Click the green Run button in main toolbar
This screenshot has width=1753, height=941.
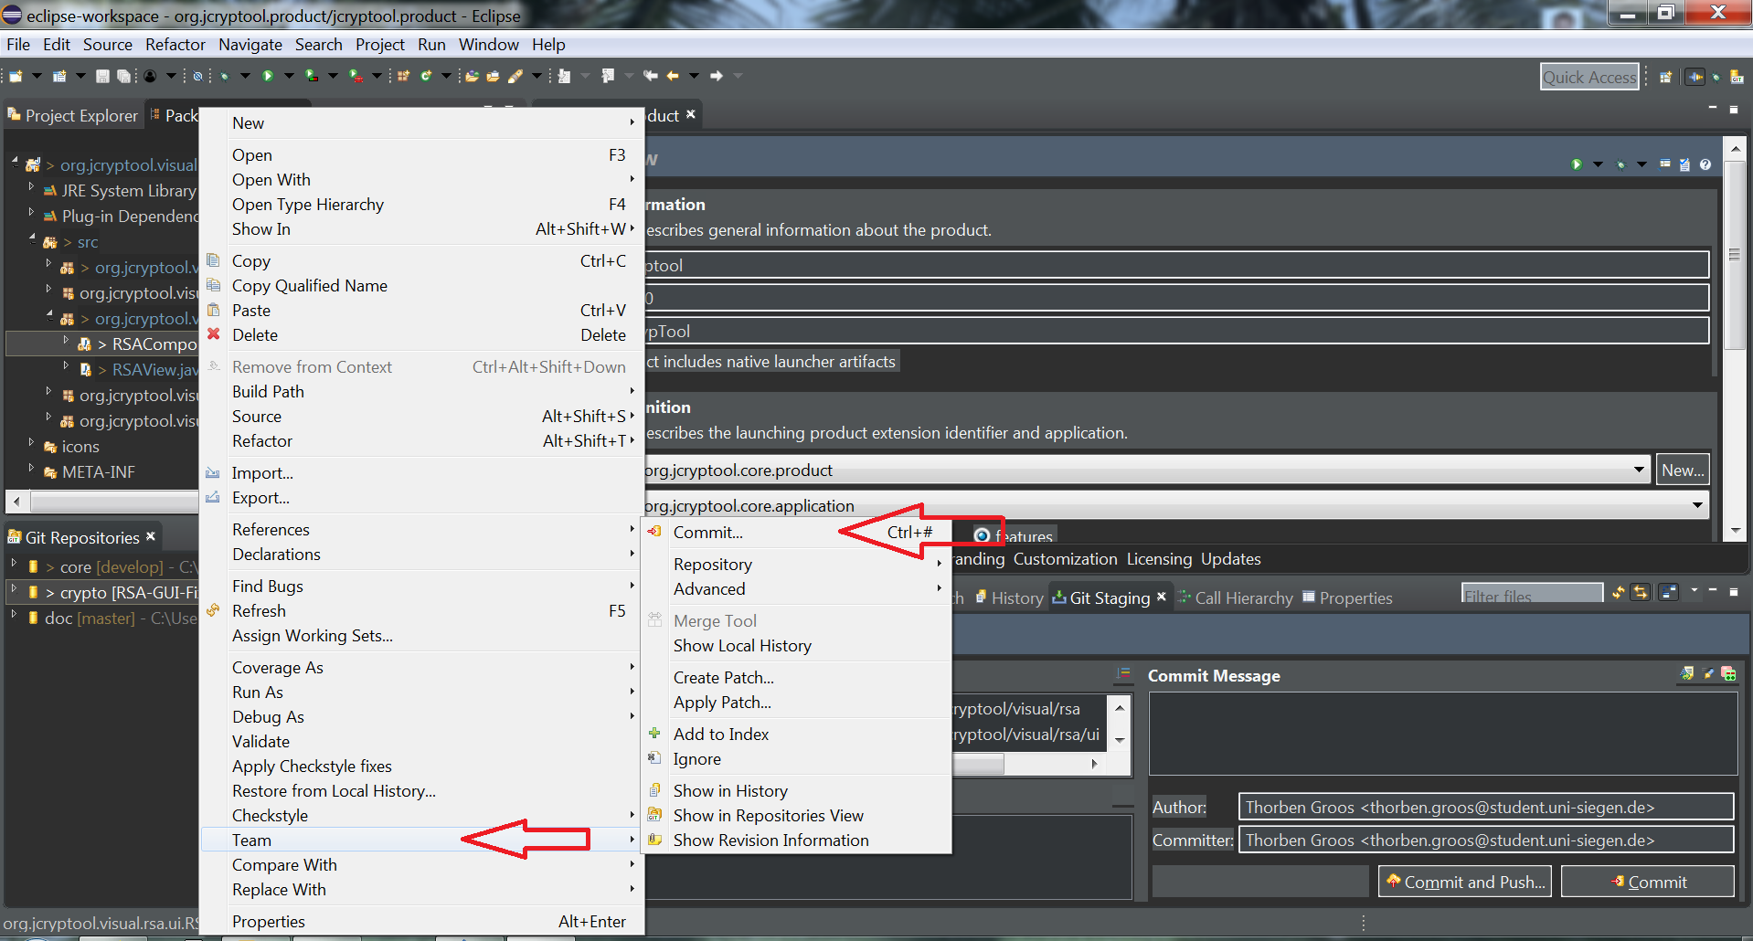click(268, 76)
